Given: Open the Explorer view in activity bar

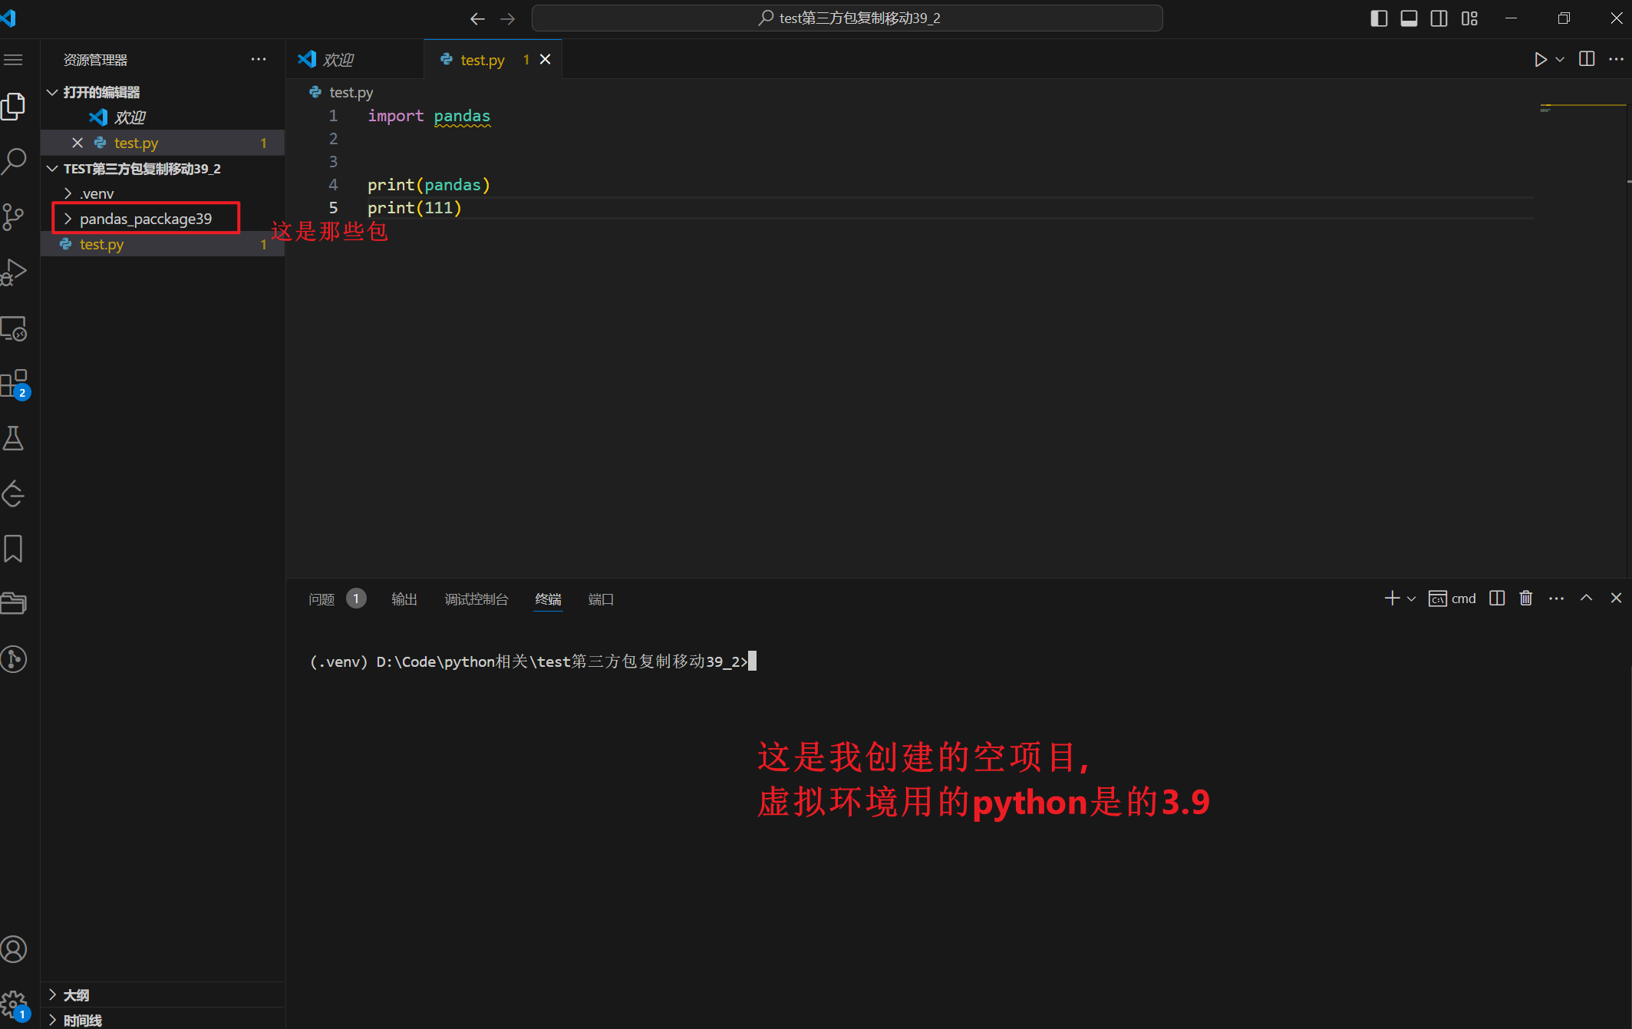Looking at the screenshot, I should tap(14, 106).
